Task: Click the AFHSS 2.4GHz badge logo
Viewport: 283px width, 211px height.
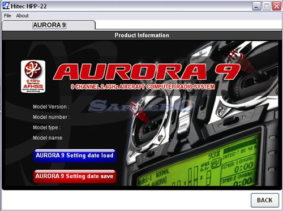Action: click(33, 76)
